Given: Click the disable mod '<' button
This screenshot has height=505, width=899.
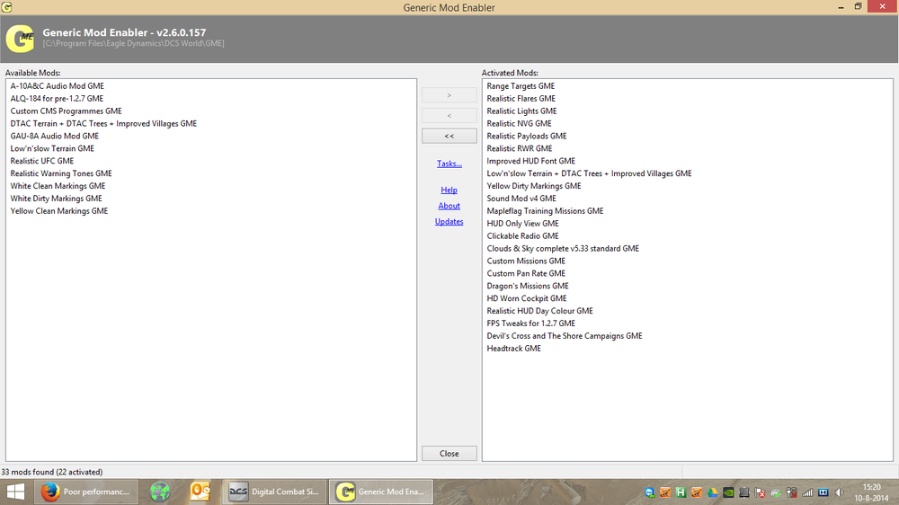Looking at the screenshot, I should click(449, 116).
